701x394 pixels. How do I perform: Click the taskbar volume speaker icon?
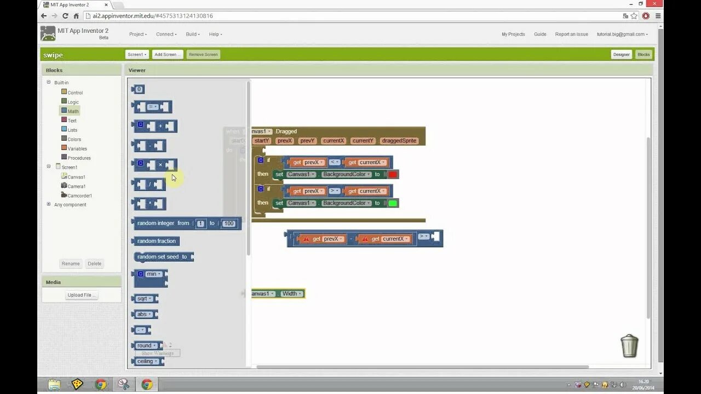tap(623, 385)
